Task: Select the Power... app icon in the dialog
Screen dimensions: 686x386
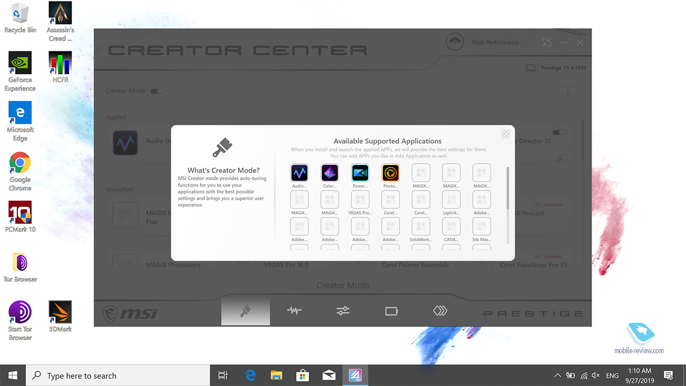Action: 360,173
